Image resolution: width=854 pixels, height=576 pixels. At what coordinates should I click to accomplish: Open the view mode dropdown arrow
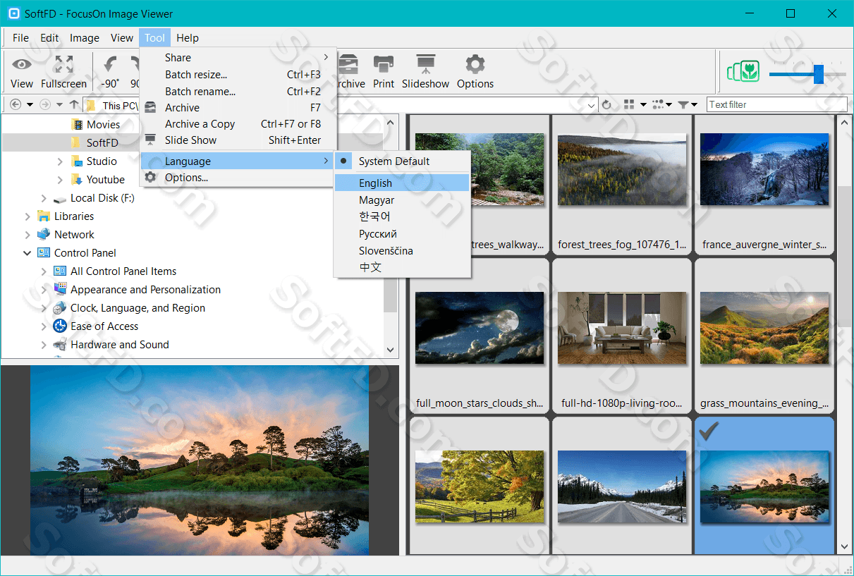pos(643,104)
